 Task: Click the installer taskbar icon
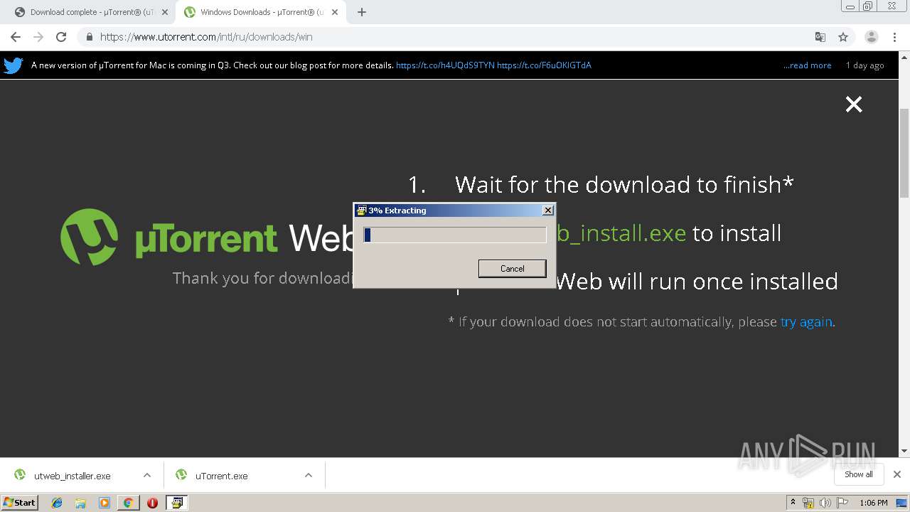(x=176, y=503)
